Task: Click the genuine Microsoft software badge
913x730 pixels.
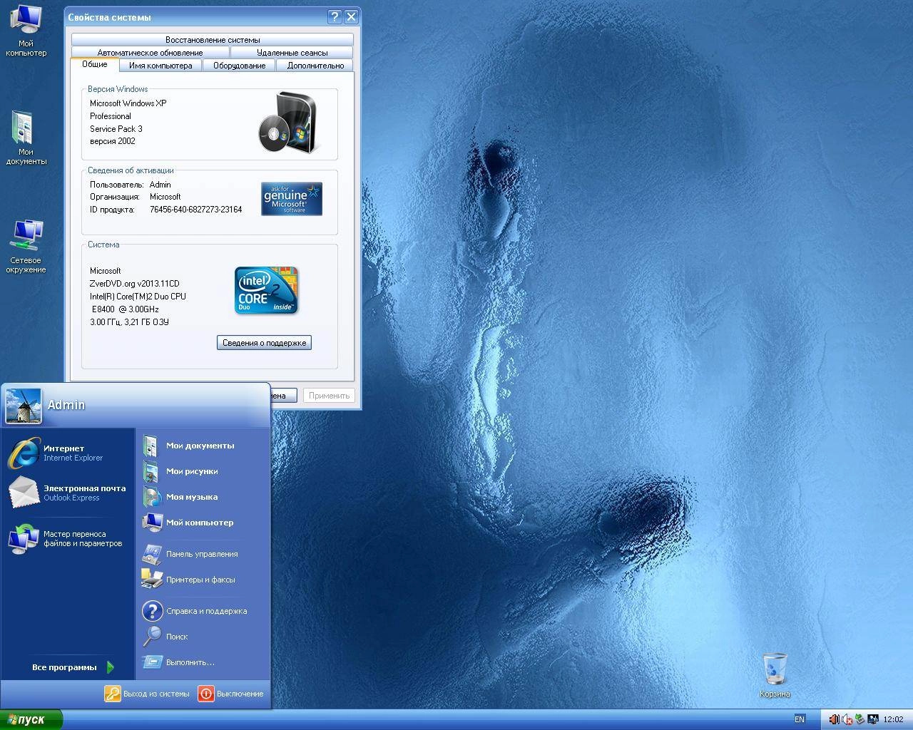Action: click(292, 199)
